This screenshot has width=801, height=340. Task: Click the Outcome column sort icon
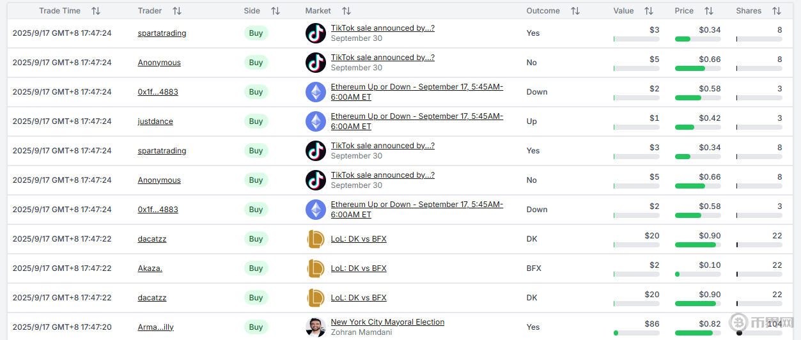point(575,11)
